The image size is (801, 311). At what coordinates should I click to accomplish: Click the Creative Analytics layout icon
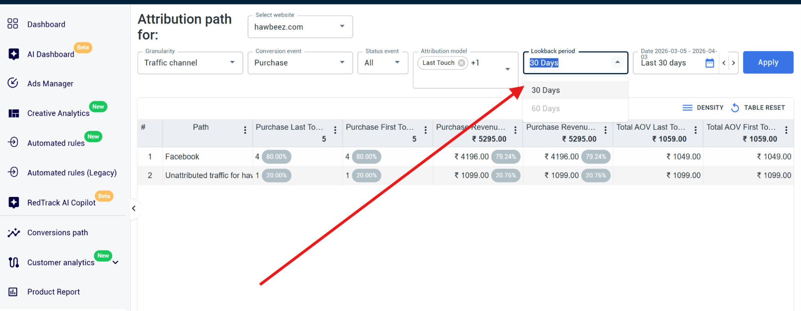14,113
